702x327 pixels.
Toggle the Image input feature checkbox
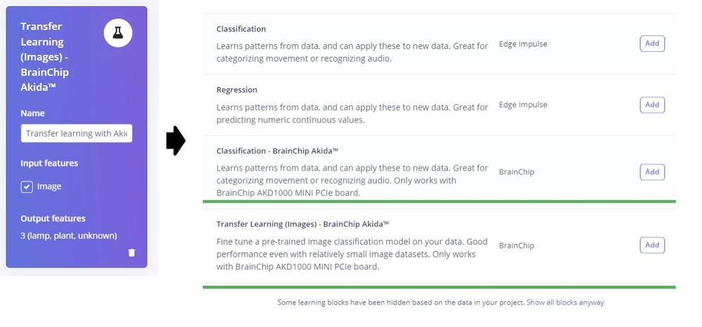tap(27, 187)
